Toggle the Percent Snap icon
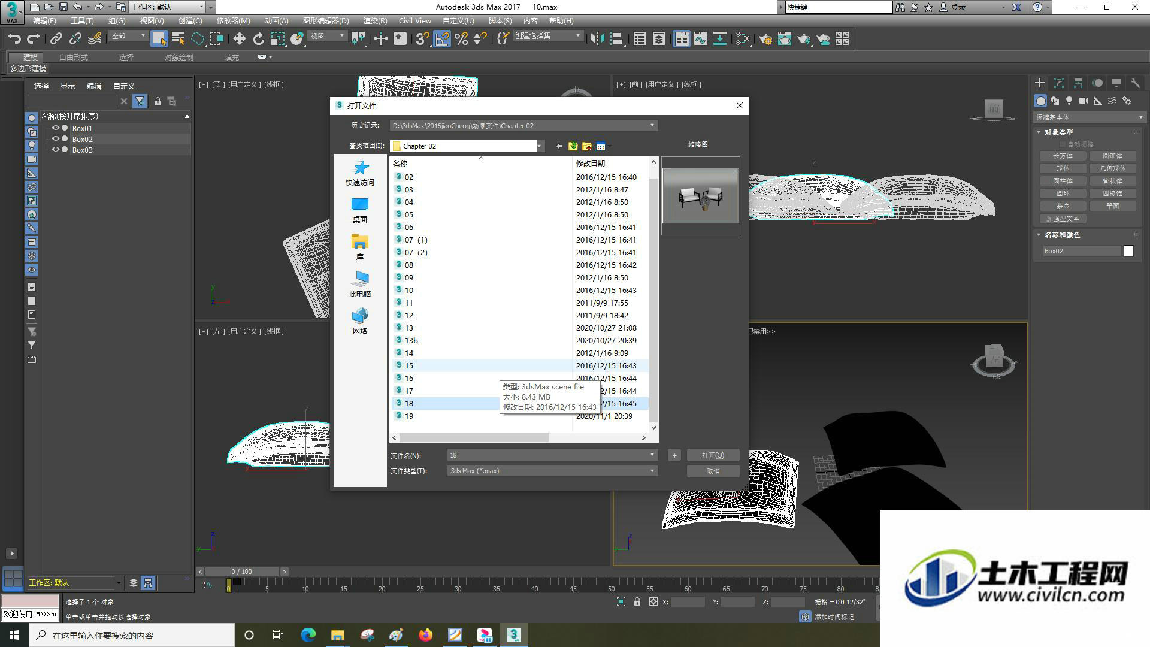Viewport: 1150px width, 647px height. pos(461,39)
